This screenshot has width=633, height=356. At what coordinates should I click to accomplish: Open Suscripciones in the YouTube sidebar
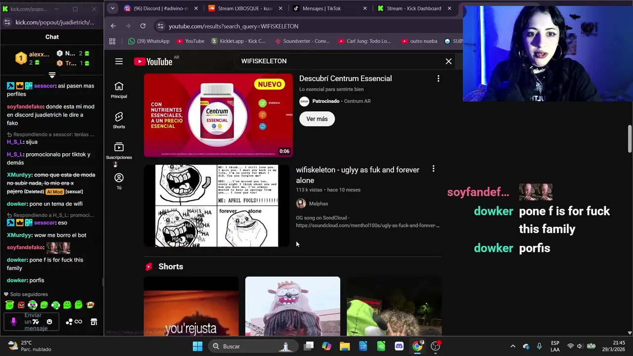click(119, 151)
